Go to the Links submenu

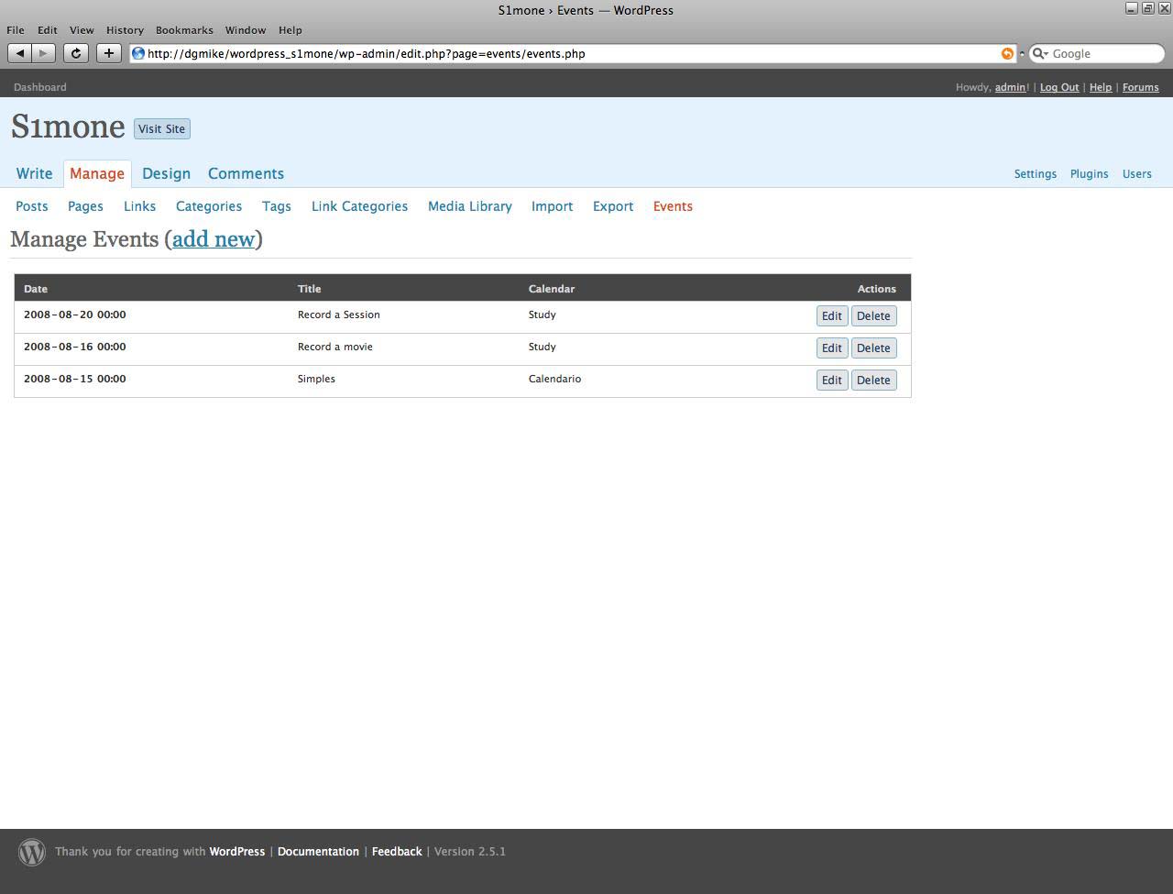139,206
